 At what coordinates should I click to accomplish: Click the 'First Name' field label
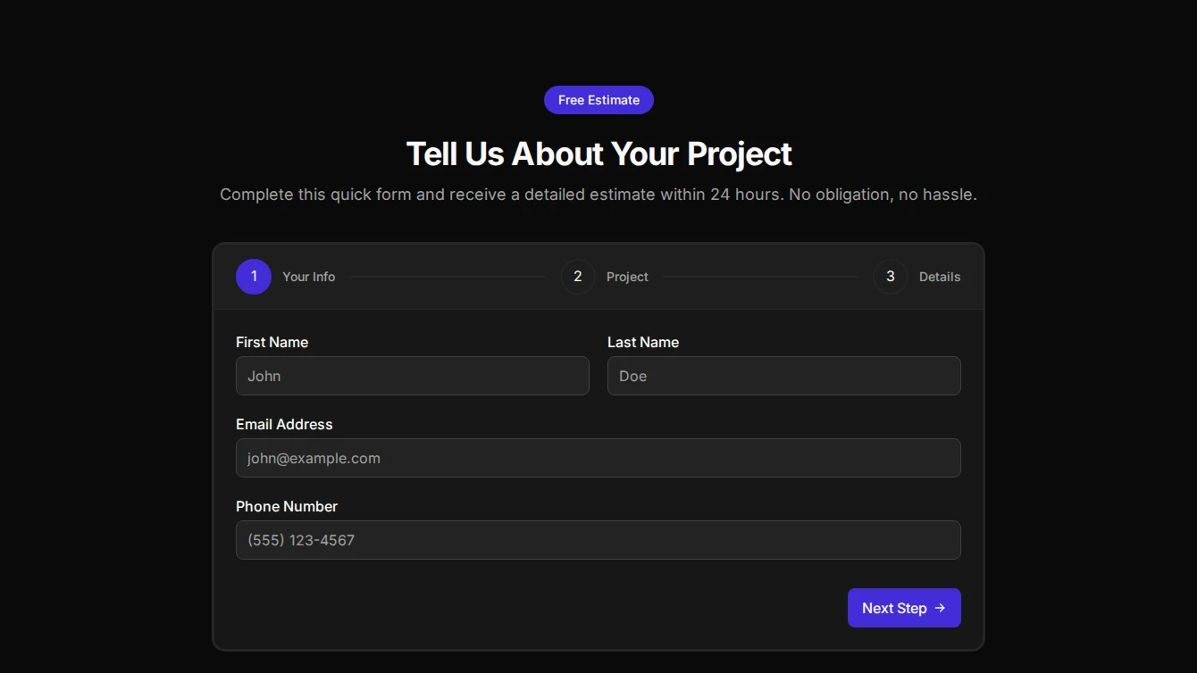[x=272, y=342]
